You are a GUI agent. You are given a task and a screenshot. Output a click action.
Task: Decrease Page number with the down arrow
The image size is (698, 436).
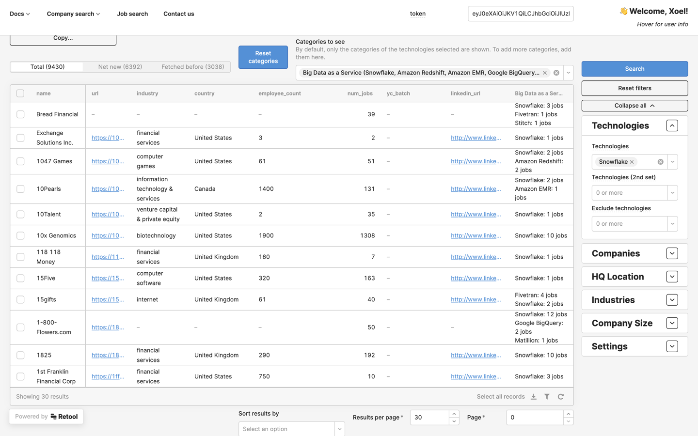(x=569, y=421)
